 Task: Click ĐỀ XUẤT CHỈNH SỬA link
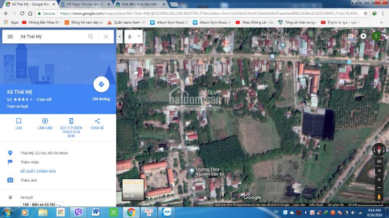tap(38, 171)
